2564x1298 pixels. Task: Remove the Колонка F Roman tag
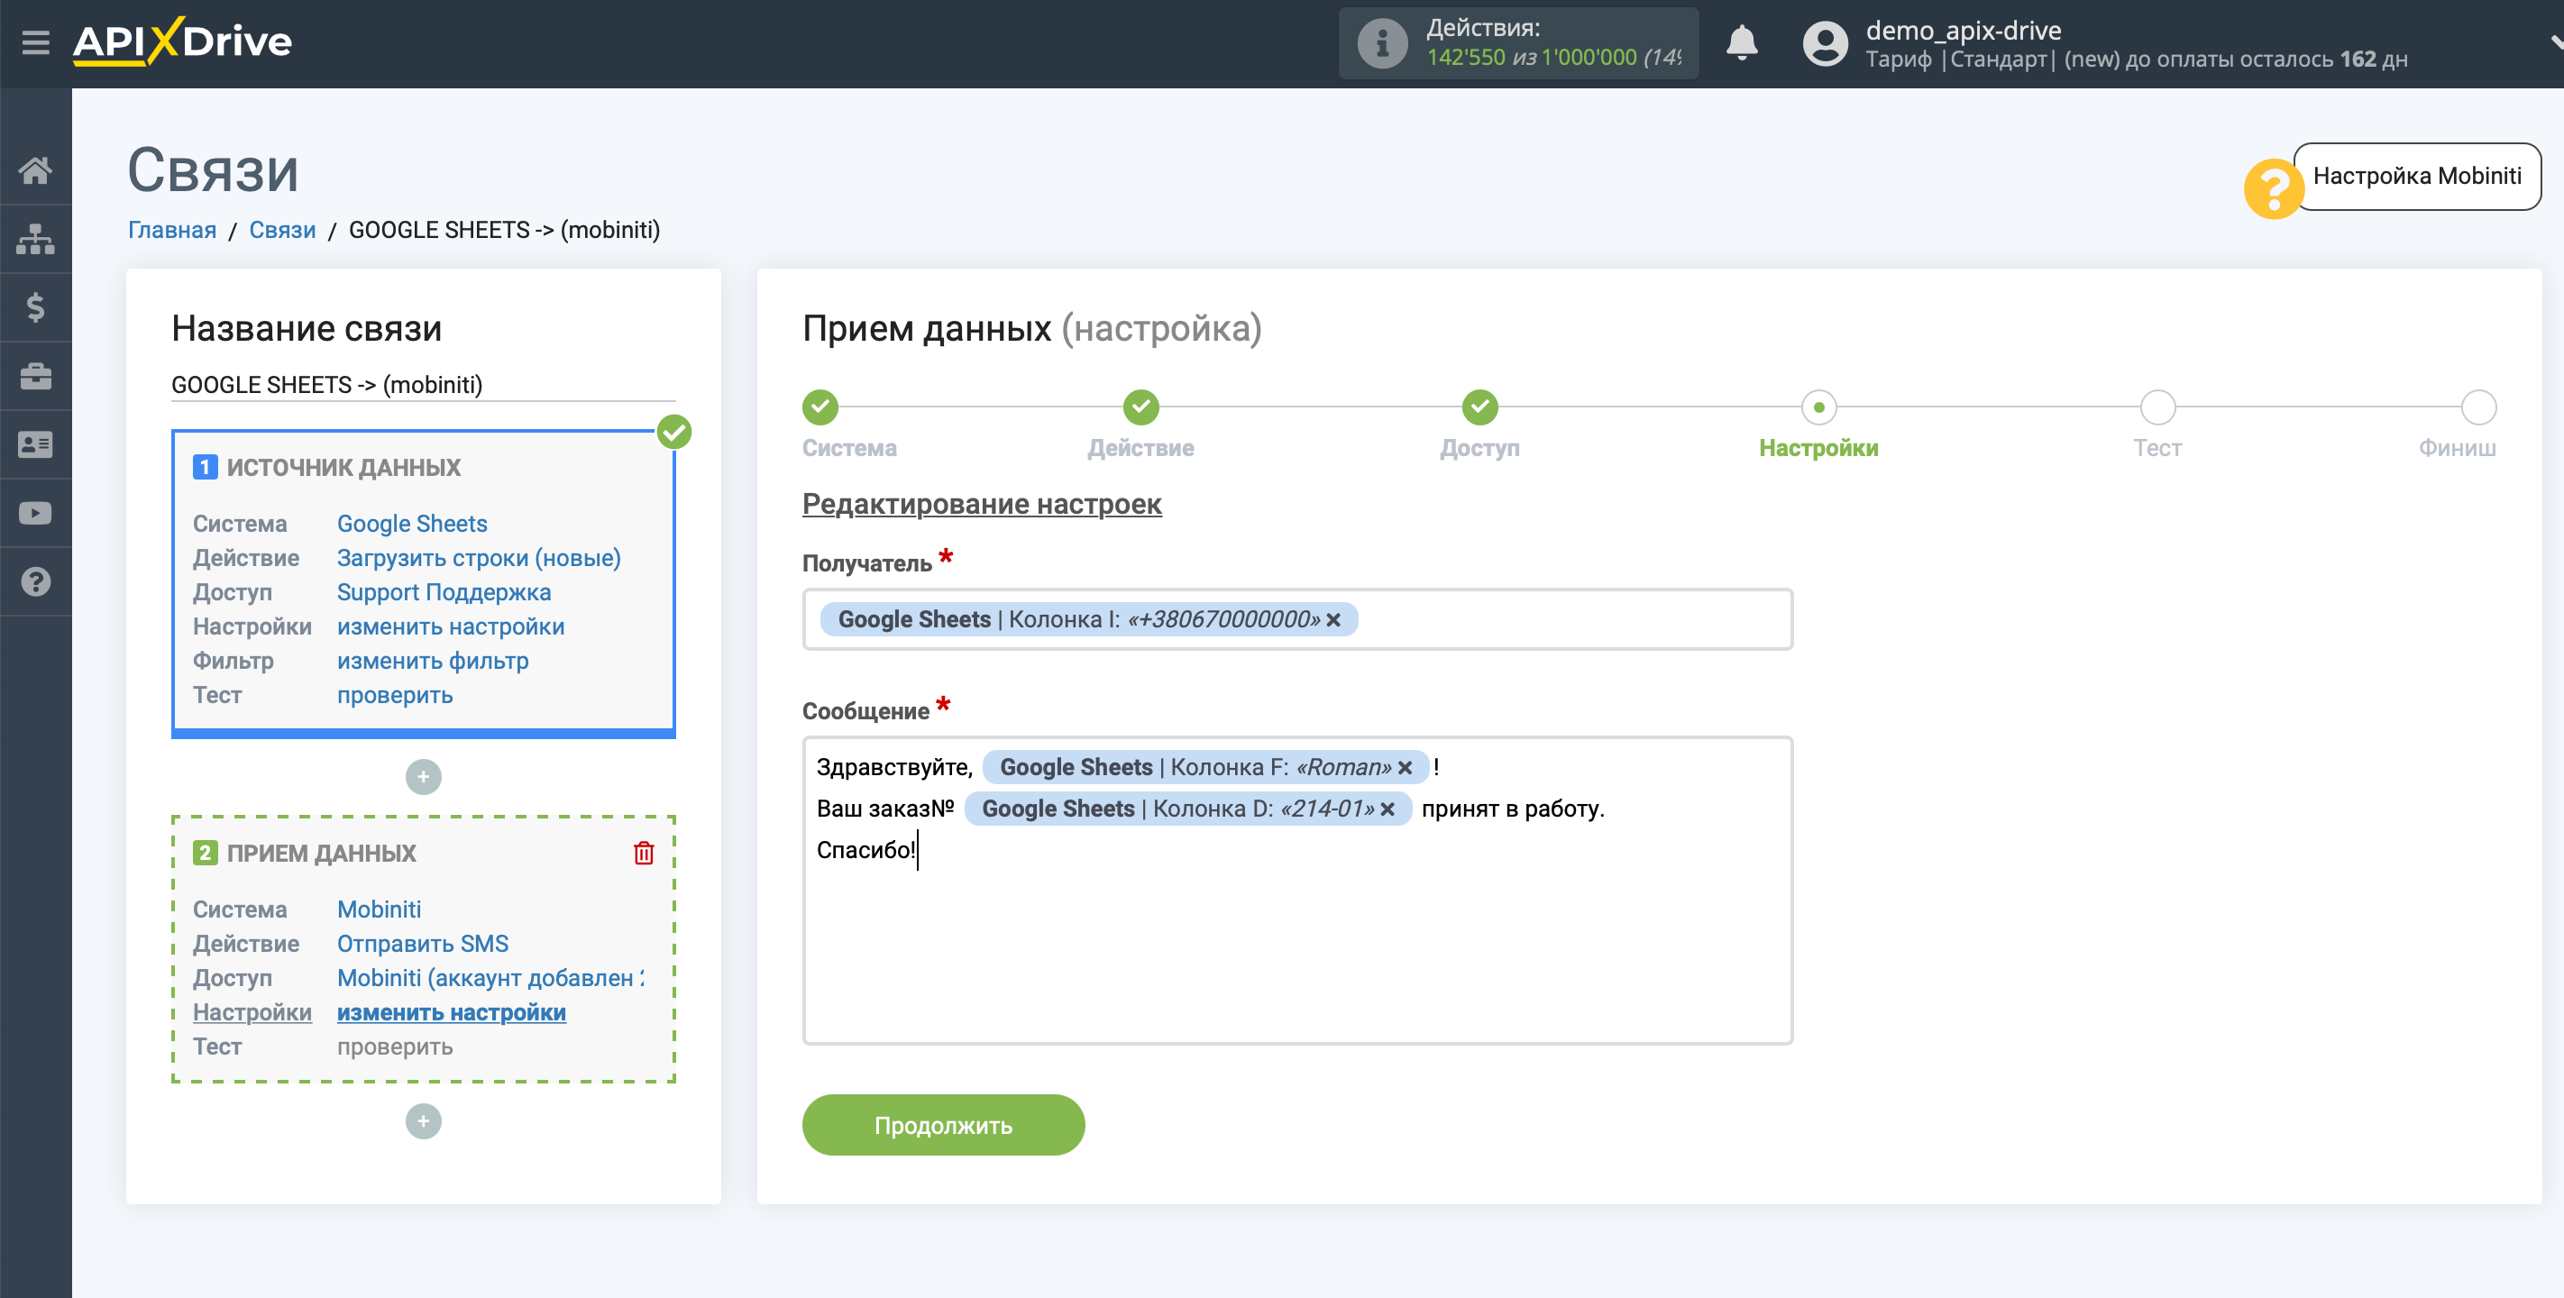(x=1406, y=769)
